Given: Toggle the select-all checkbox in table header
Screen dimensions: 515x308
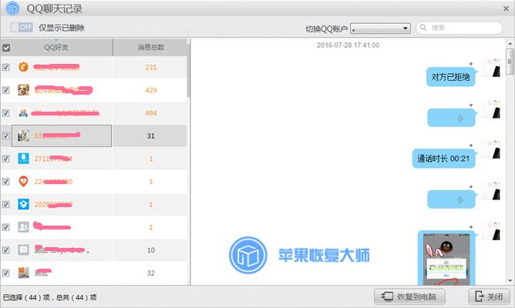Looking at the screenshot, I should coord(6,48).
